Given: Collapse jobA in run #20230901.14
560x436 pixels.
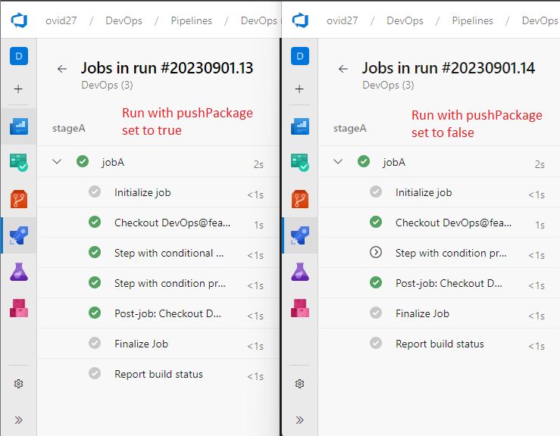Looking at the screenshot, I should (x=338, y=162).
